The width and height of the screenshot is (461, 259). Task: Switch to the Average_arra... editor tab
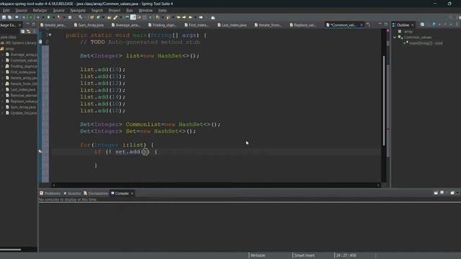(126, 25)
